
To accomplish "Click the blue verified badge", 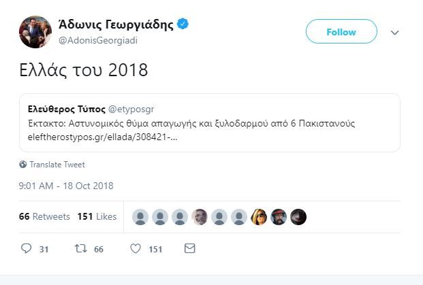I will pyautogui.click(x=183, y=24).
